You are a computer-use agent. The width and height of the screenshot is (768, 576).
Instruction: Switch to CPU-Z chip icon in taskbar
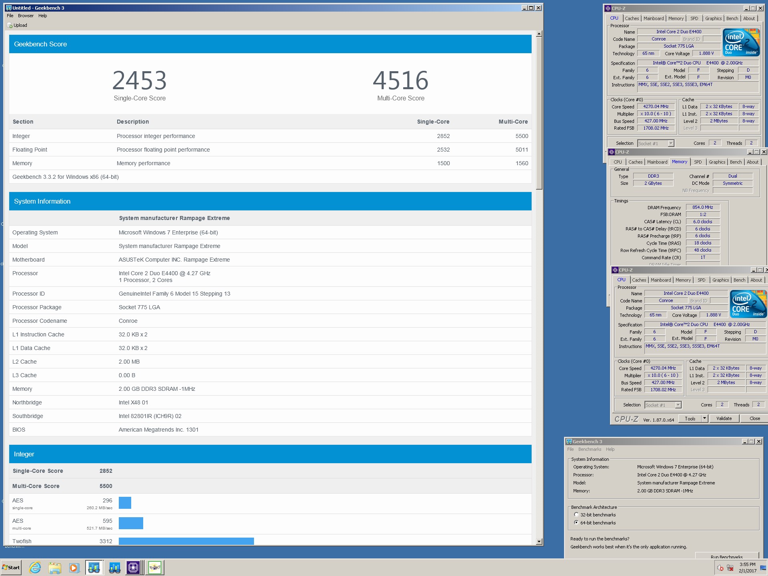click(x=134, y=568)
